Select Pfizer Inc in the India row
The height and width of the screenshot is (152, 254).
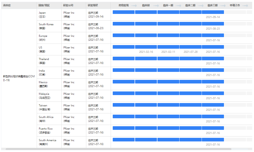[x=69, y=71]
